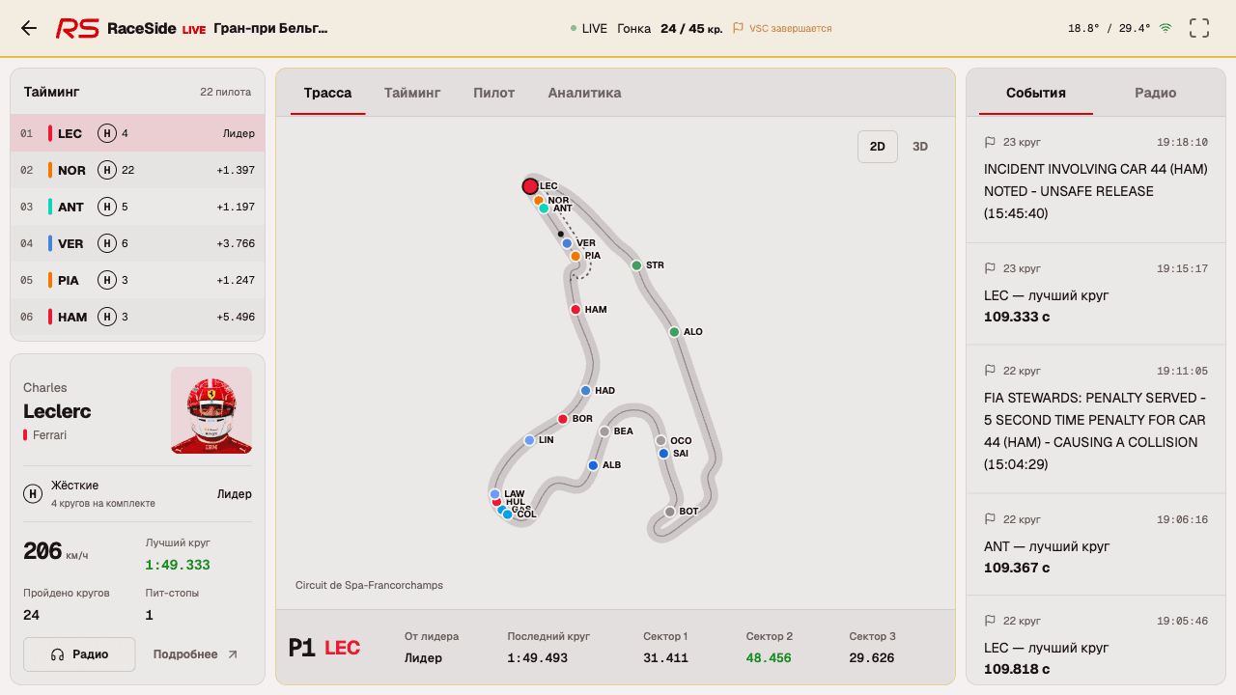Click the "24 / 45 кр." lap counter

tap(691, 28)
